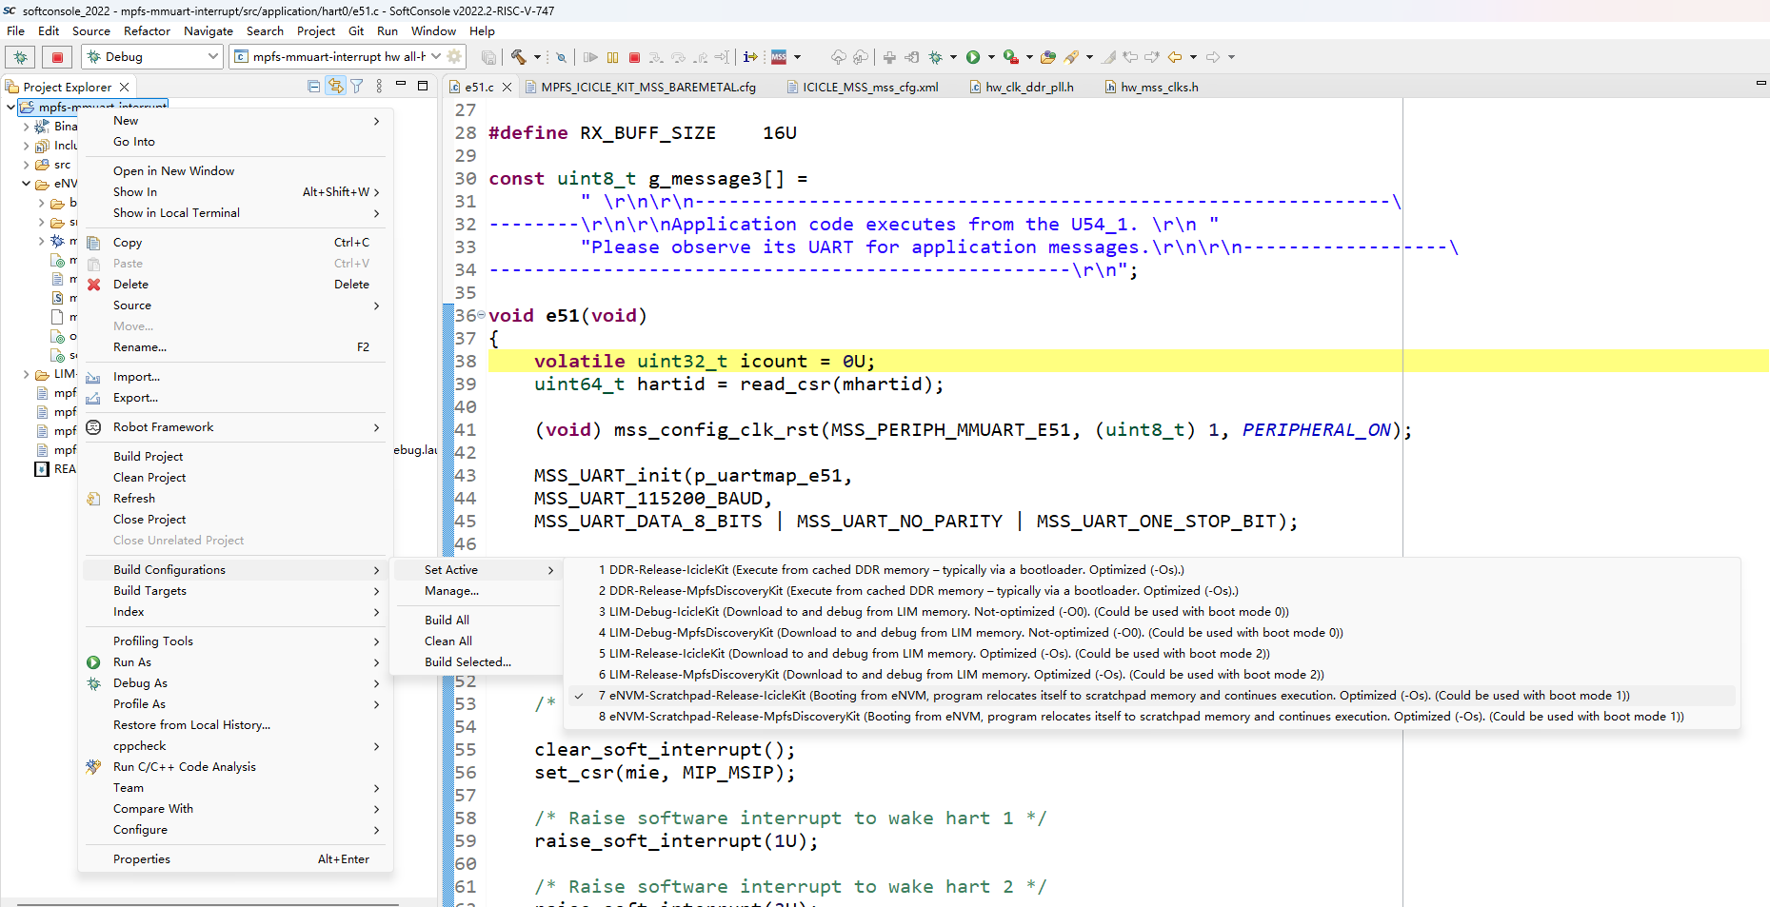Click highlighted code line 38 icount declaration

pyautogui.click(x=1128, y=362)
